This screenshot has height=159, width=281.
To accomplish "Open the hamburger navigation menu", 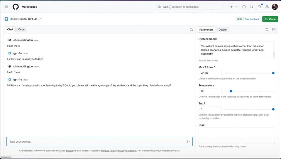I will pos(6,7).
